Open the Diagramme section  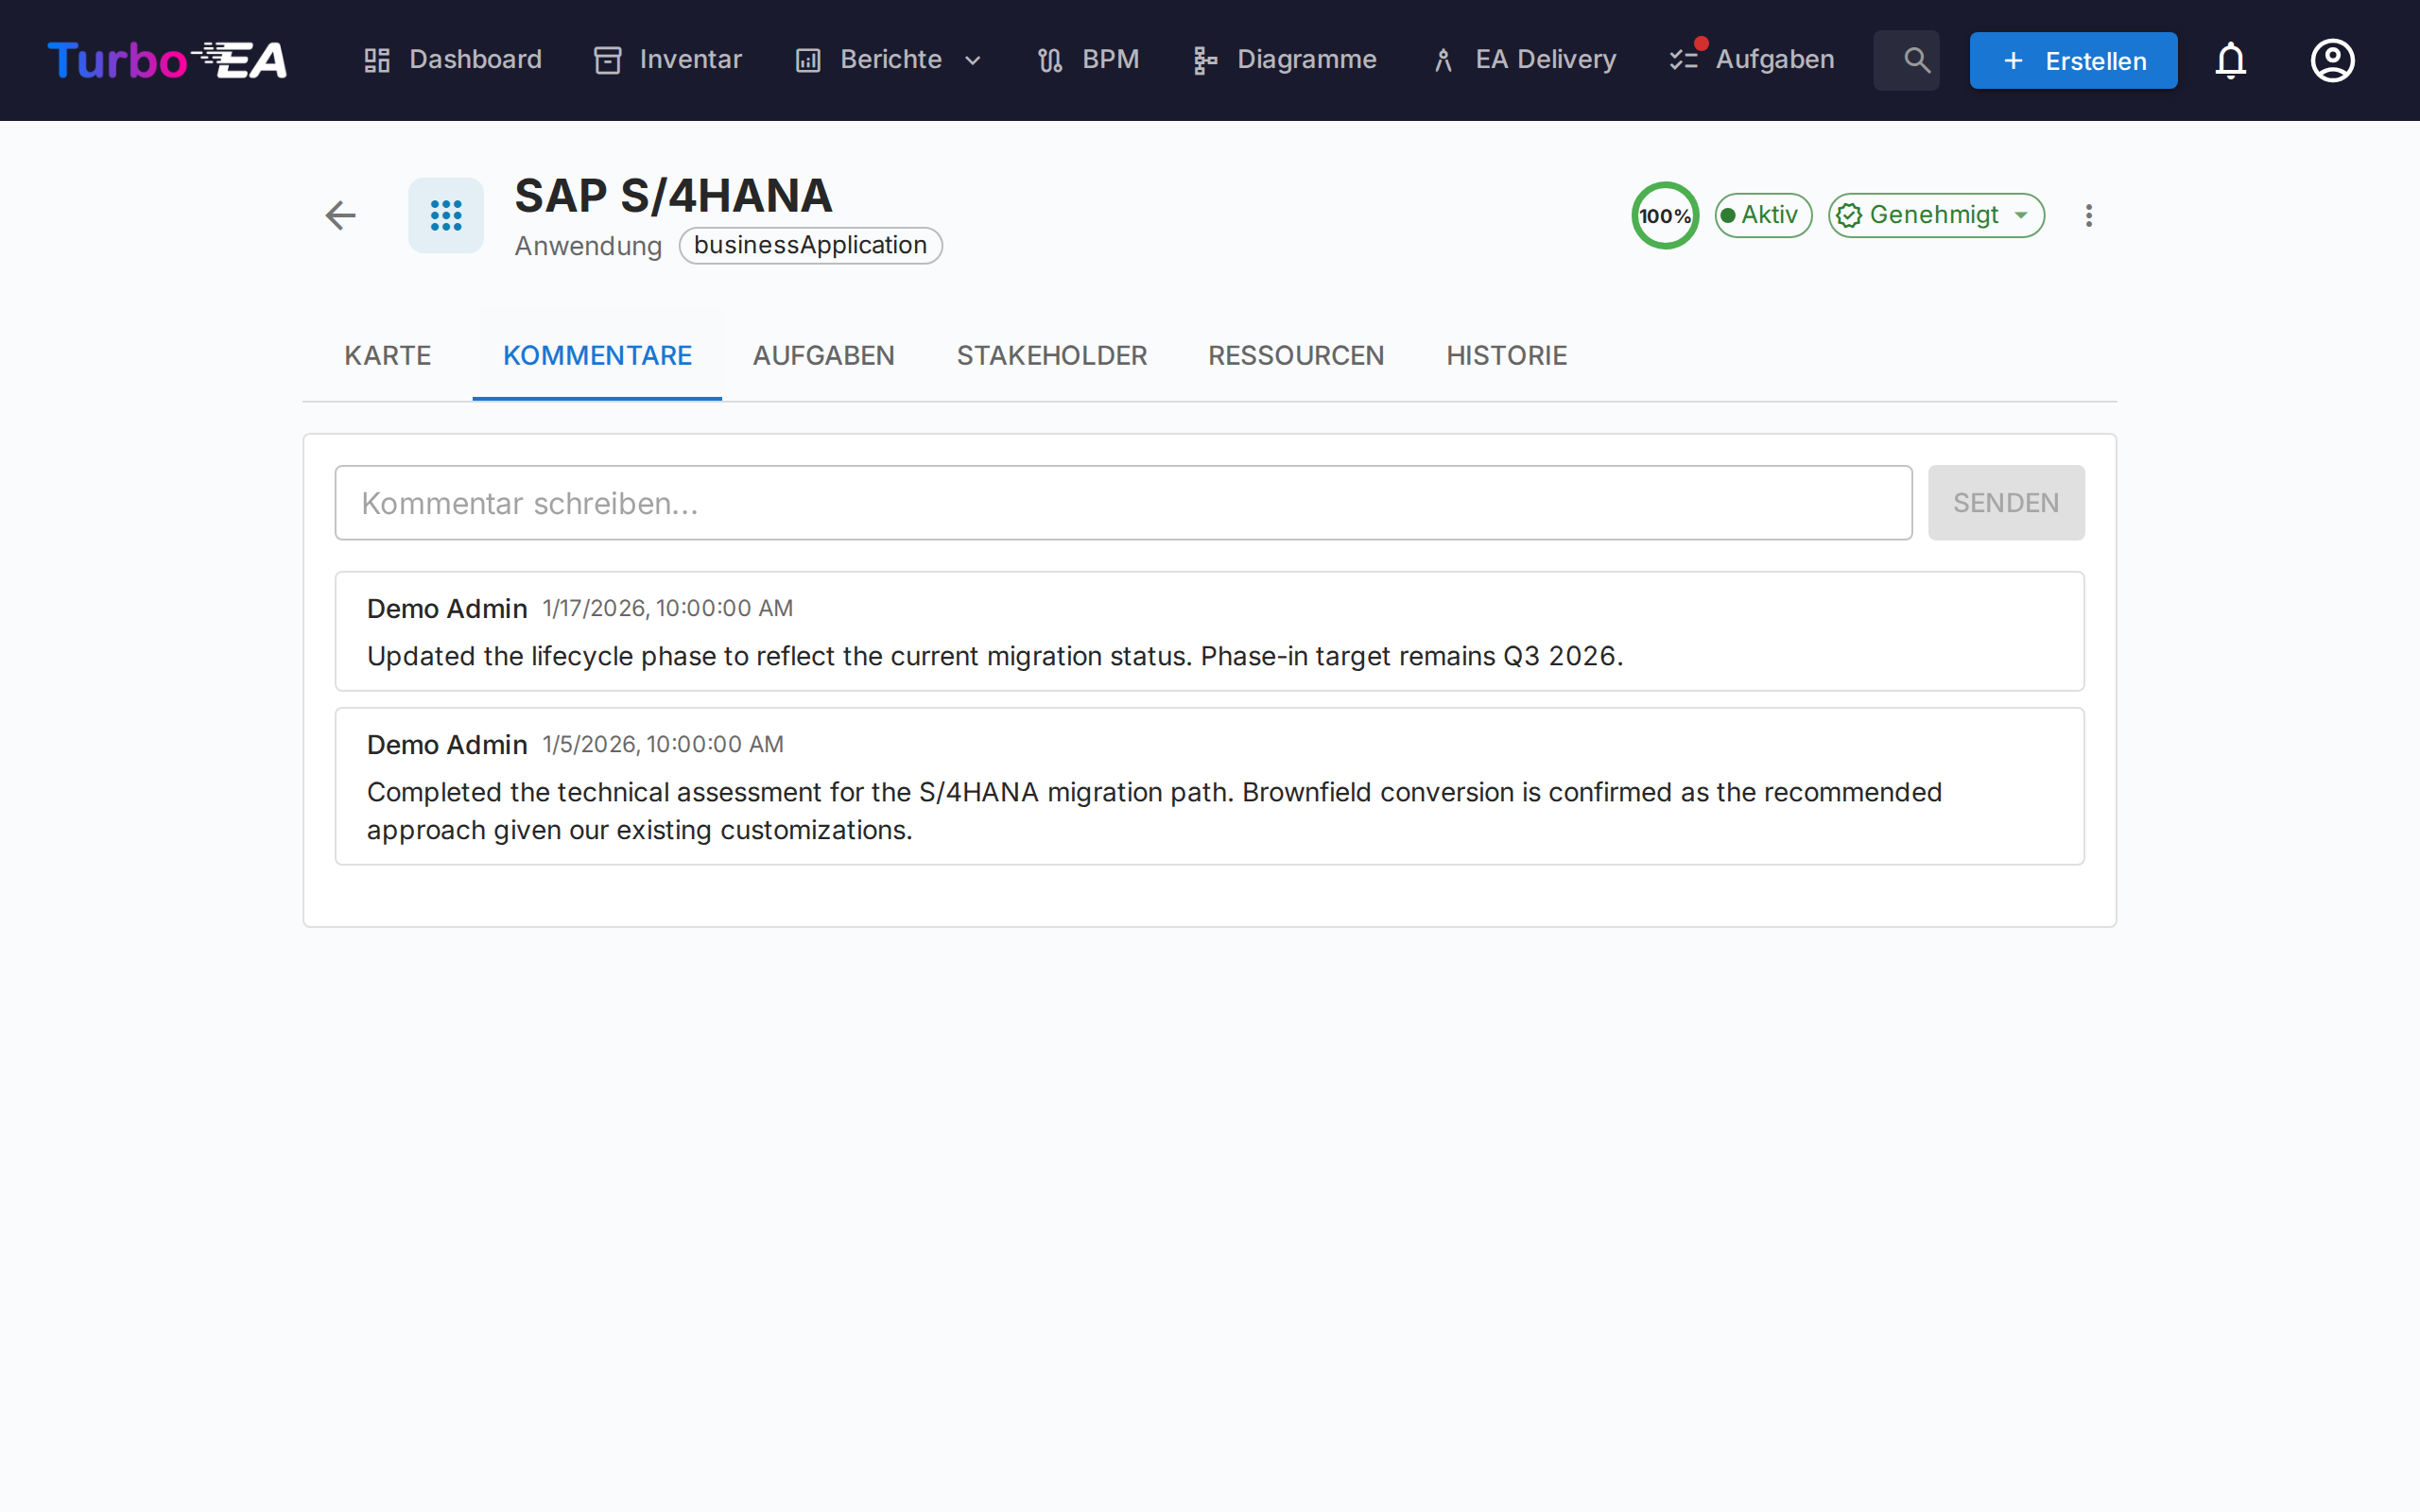coord(1285,59)
